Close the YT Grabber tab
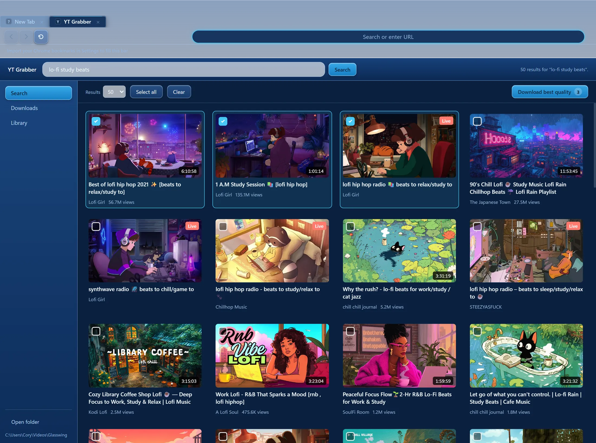Image resolution: width=596 pixels, height=443 pixels. pos(98,22)
